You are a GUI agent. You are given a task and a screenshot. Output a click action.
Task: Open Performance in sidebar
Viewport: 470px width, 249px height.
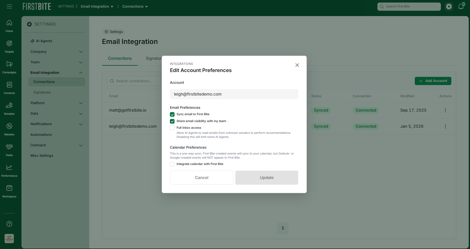[x=9, y=171]
